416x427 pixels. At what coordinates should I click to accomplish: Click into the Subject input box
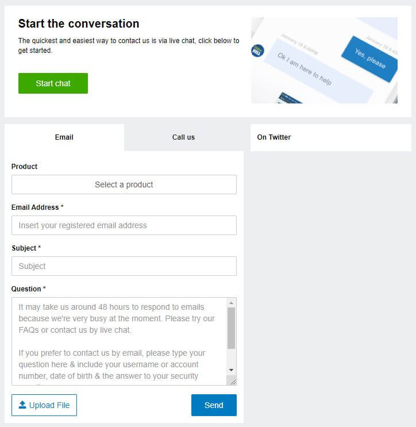[124, 266]
